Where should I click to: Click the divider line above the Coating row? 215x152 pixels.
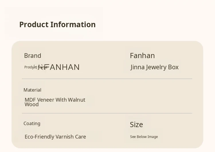tap(107, 113)
